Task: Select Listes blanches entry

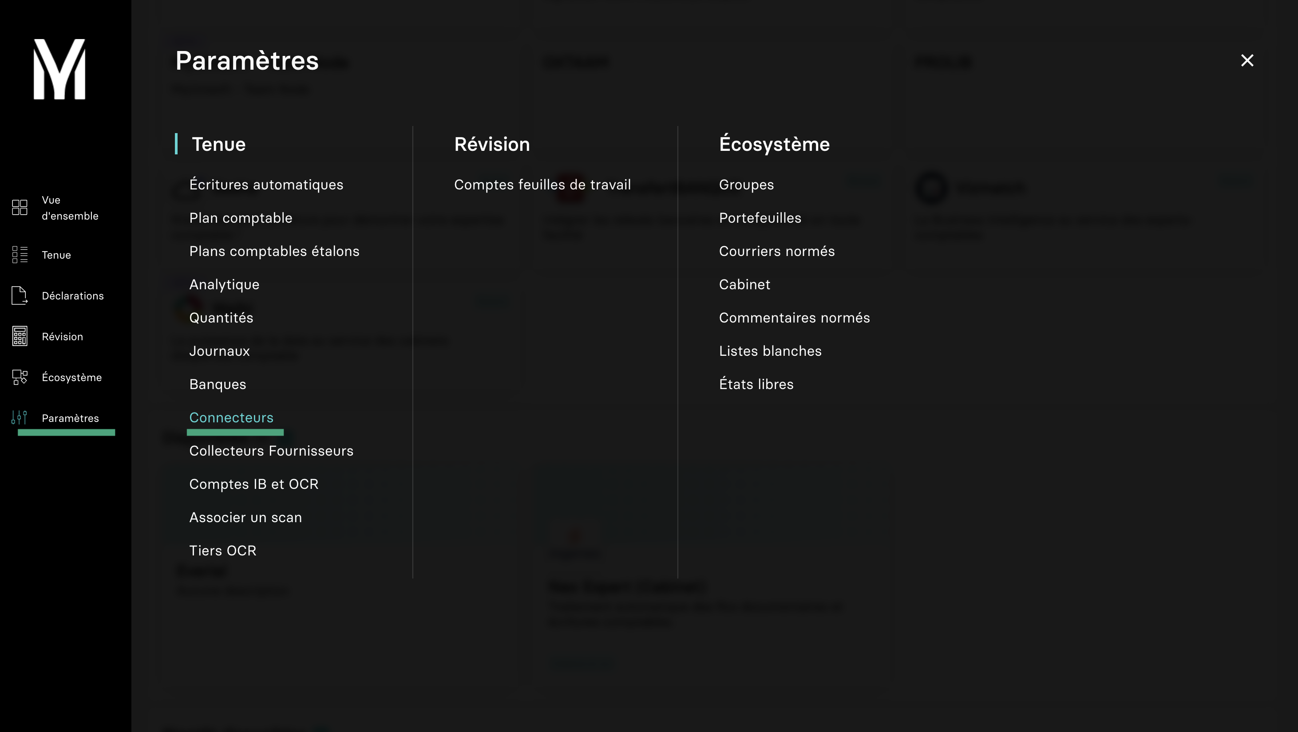Action: (770, 351)
